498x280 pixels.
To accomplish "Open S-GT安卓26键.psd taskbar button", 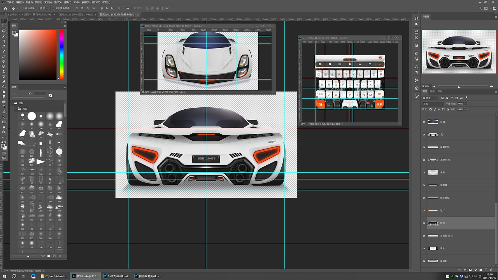I will pos(116,276).
